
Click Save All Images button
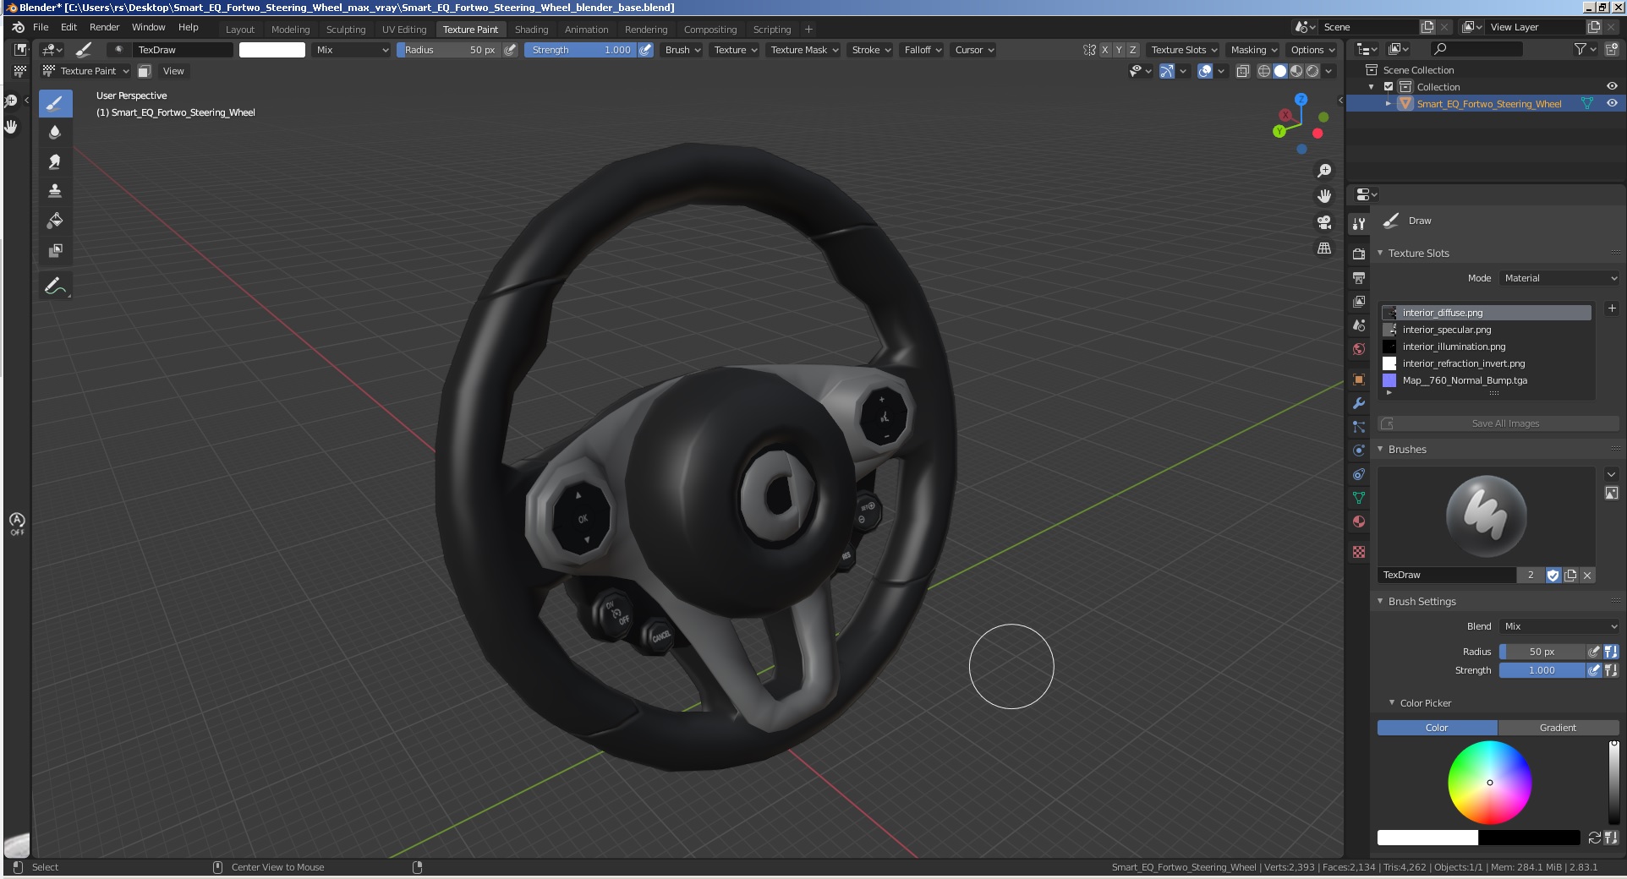[1498, 423]
